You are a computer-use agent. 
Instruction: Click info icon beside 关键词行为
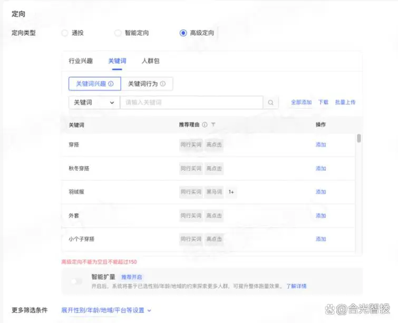click(x=163, y=84)
